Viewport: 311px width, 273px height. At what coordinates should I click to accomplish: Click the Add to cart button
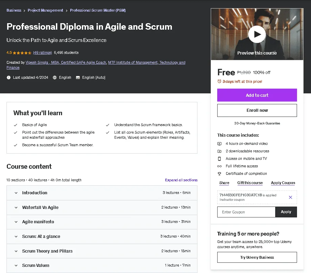[257, 95]
